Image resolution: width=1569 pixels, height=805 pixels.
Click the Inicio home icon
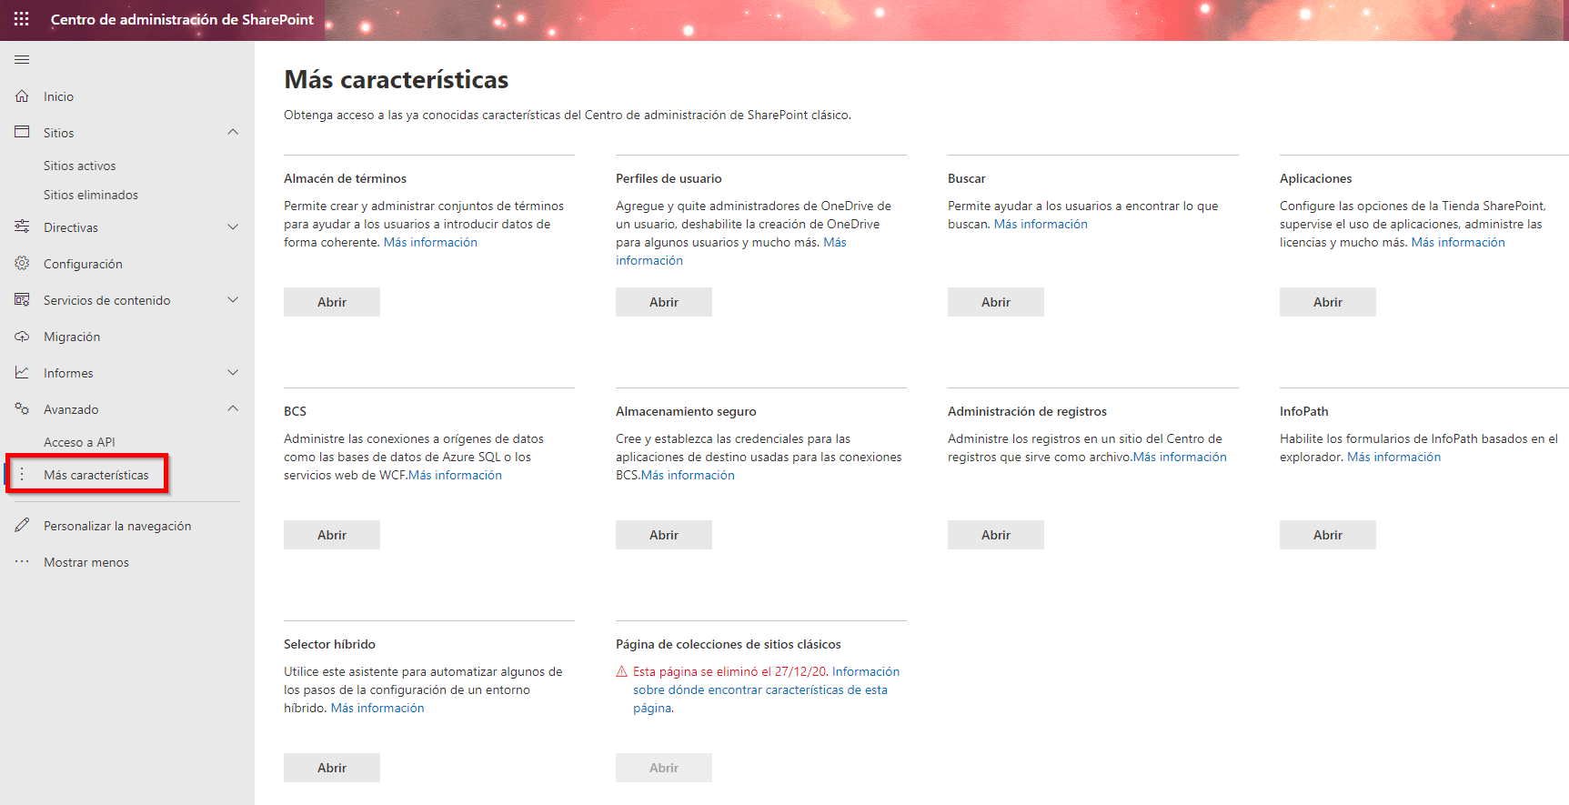pyautogui.click(x=22, y=96)
